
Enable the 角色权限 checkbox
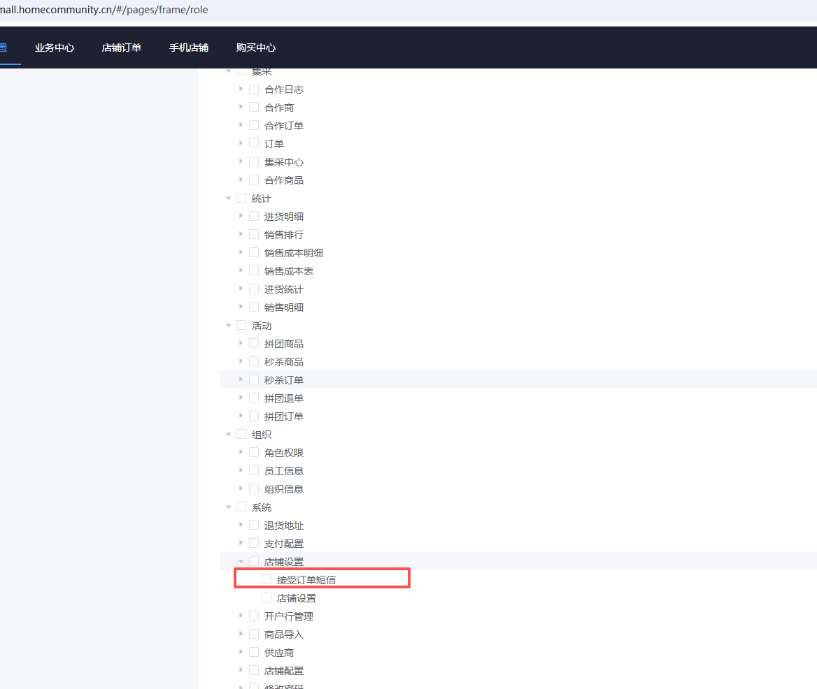254,452
